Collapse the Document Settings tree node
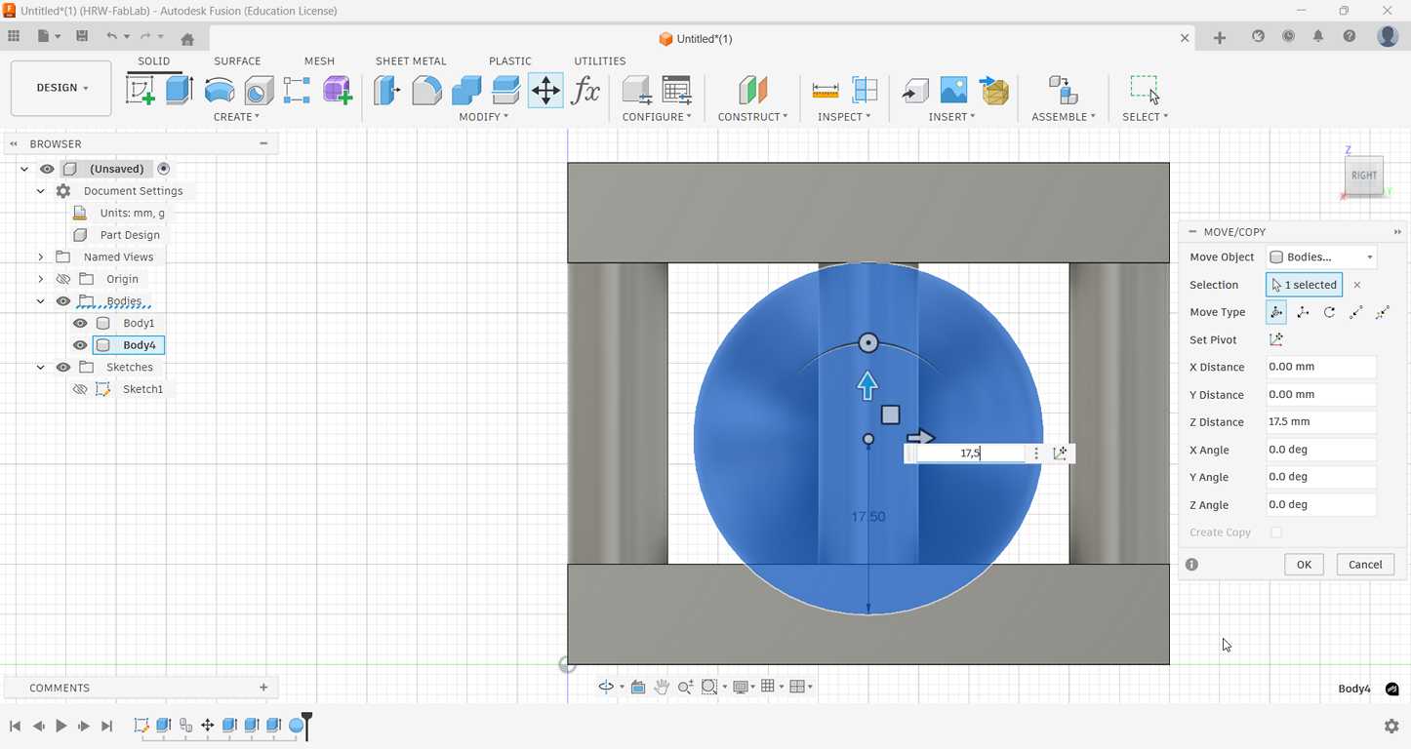Screen dimensions: 1411x749 click(x=40, y=191)
